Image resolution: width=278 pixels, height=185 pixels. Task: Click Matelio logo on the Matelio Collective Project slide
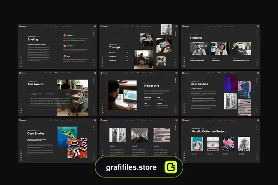(x=185, y=120)
